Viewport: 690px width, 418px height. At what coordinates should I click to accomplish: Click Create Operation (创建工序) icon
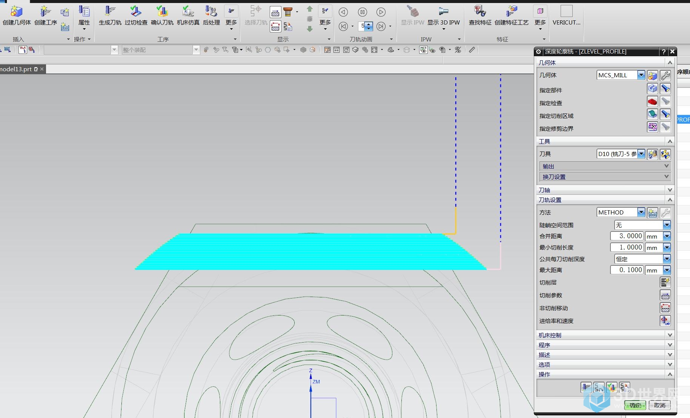[46, 16]
